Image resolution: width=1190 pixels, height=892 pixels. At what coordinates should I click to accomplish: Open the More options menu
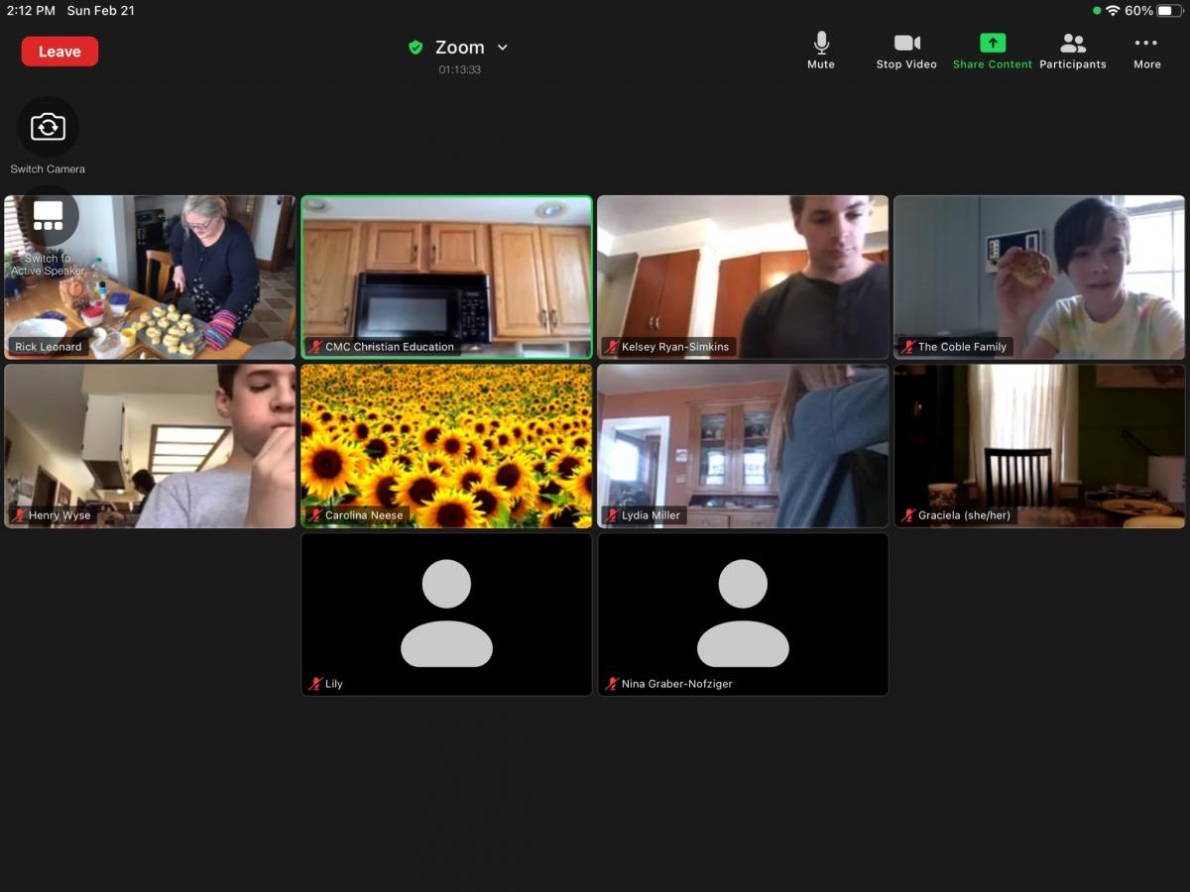click(x=1146, y=51)
